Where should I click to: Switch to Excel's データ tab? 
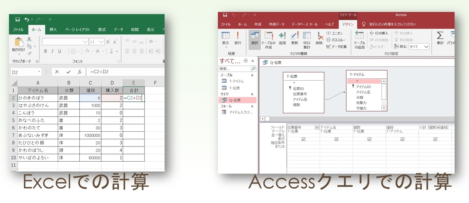(x=118, y=30)
